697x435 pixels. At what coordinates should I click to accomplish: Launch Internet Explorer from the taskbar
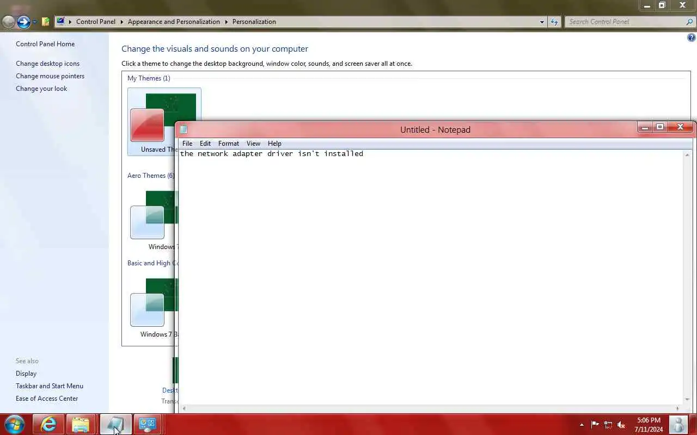pyautogui.click(x=48, y=424)
